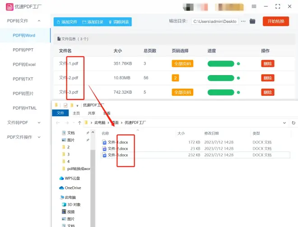
Task: Click 全部页码 for 文件-3.pdf
Action: tap(182, 92)
